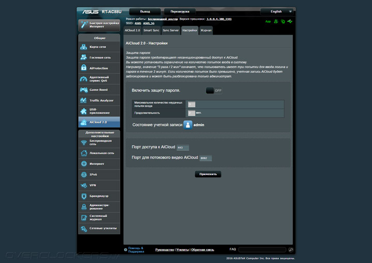Open the System Log notepad icon

84,218
